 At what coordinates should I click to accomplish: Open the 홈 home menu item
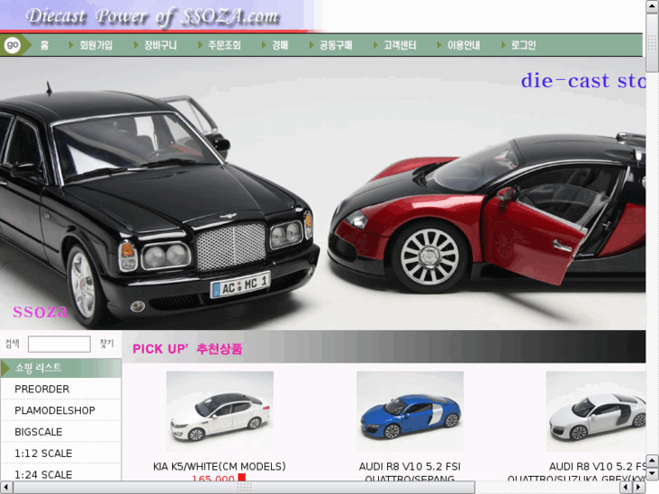44,45
